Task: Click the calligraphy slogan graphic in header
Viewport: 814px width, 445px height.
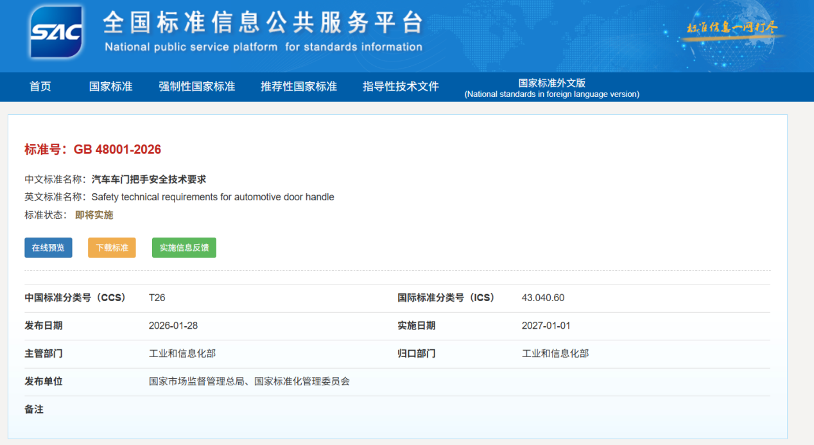Action: (732, 28)
